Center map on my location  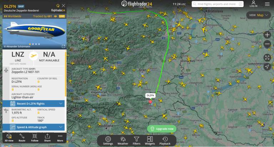267,66
